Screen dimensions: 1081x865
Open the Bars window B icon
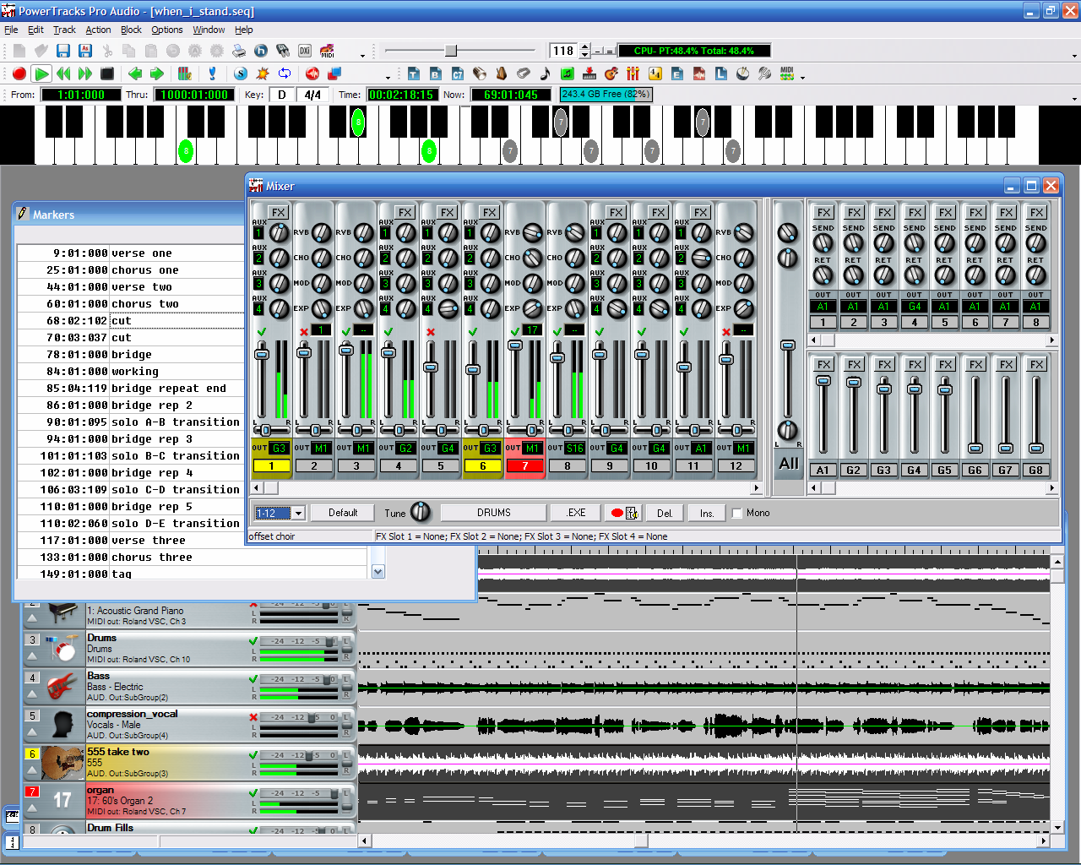[436, 74]
